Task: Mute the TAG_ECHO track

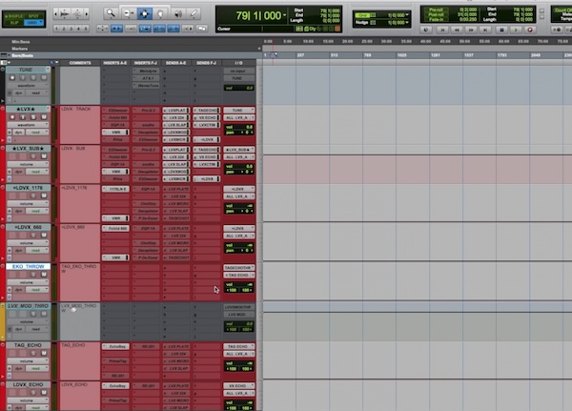Action: click(44, 353)
